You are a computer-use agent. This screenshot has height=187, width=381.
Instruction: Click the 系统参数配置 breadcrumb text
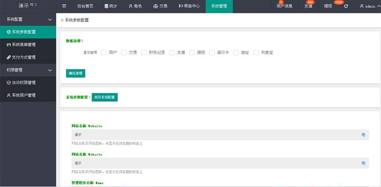pyautogui.click(x=77, y=21)
